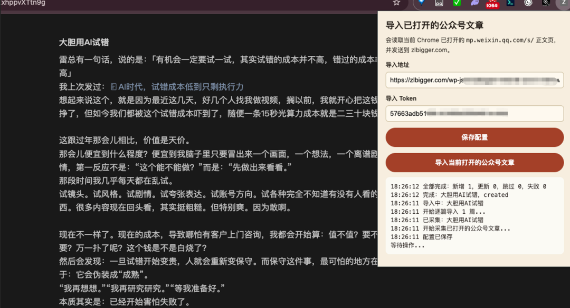Click the line 那段时间我几乎每天都在乱试
570x308 pixels.
(x=116, y=181)
